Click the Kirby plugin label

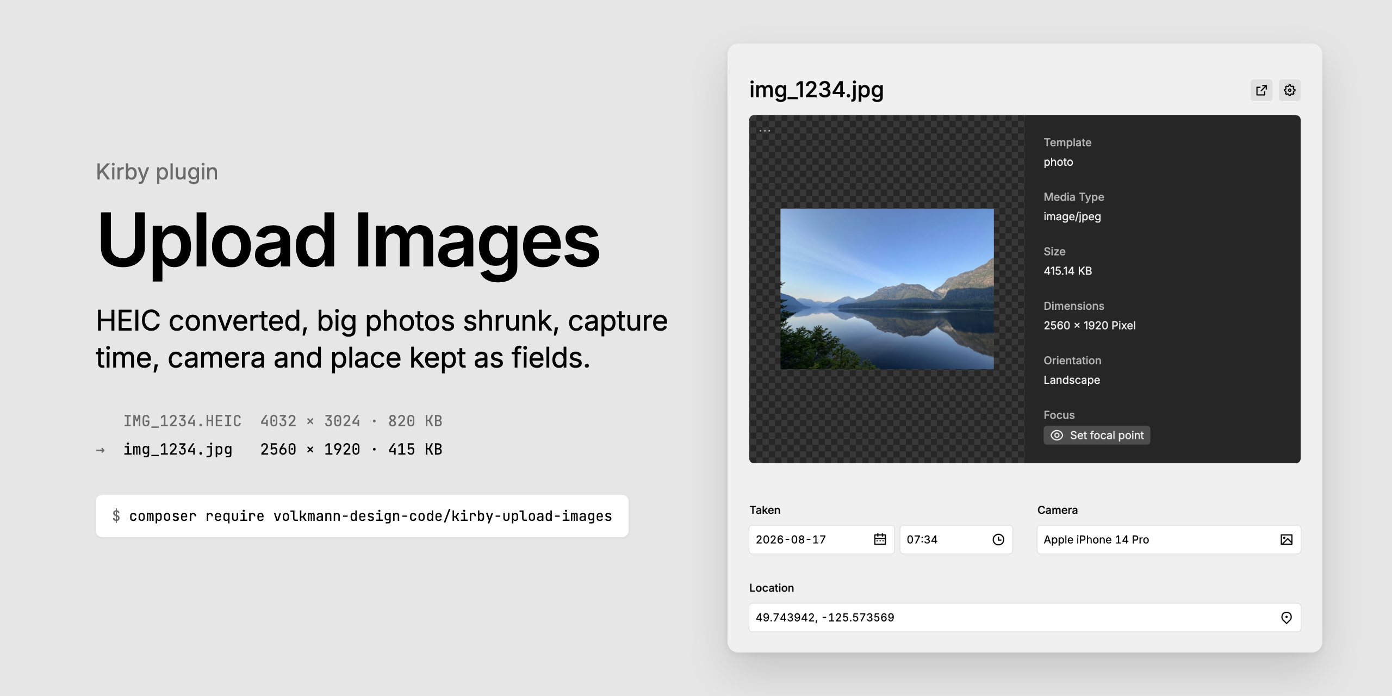(x=157, y=172)
